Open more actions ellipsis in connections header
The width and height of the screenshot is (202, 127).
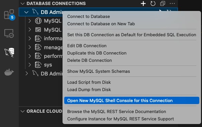pos(172,3)
